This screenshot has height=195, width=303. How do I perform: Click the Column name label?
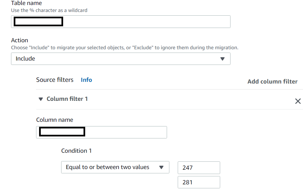pos(54,120)
